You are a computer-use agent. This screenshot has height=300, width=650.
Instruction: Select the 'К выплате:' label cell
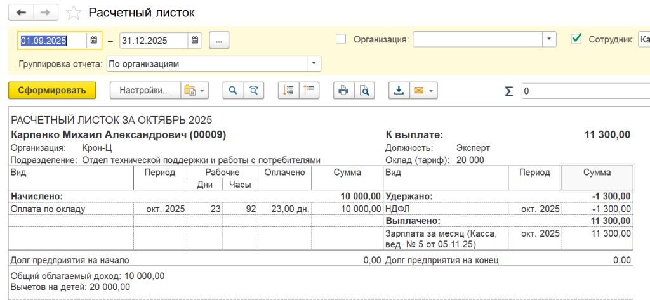pos(414,134)
